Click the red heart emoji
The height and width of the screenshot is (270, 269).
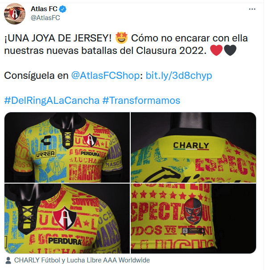(216, 50)
